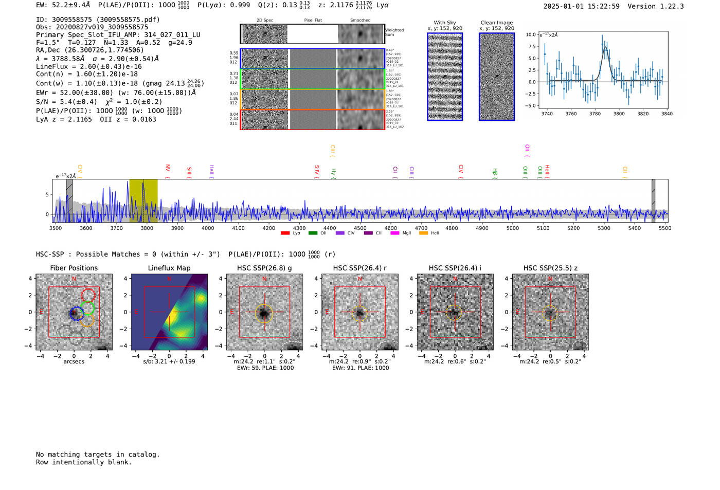The image size is (720, 490).
Task: Click the red dashed fiber circle
Action: click(88, 295)
